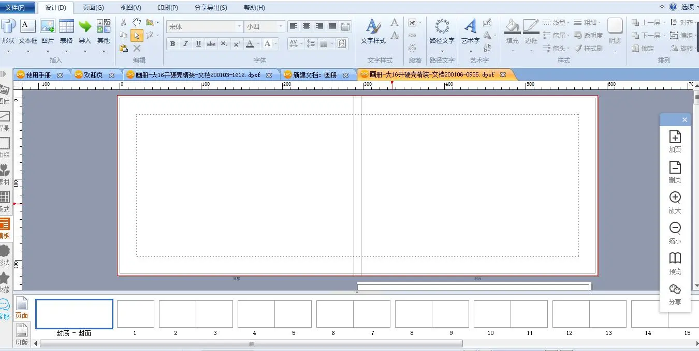Select the hand pan tool
This screenshot has height=351, width=699.
[x=137, y=22]
